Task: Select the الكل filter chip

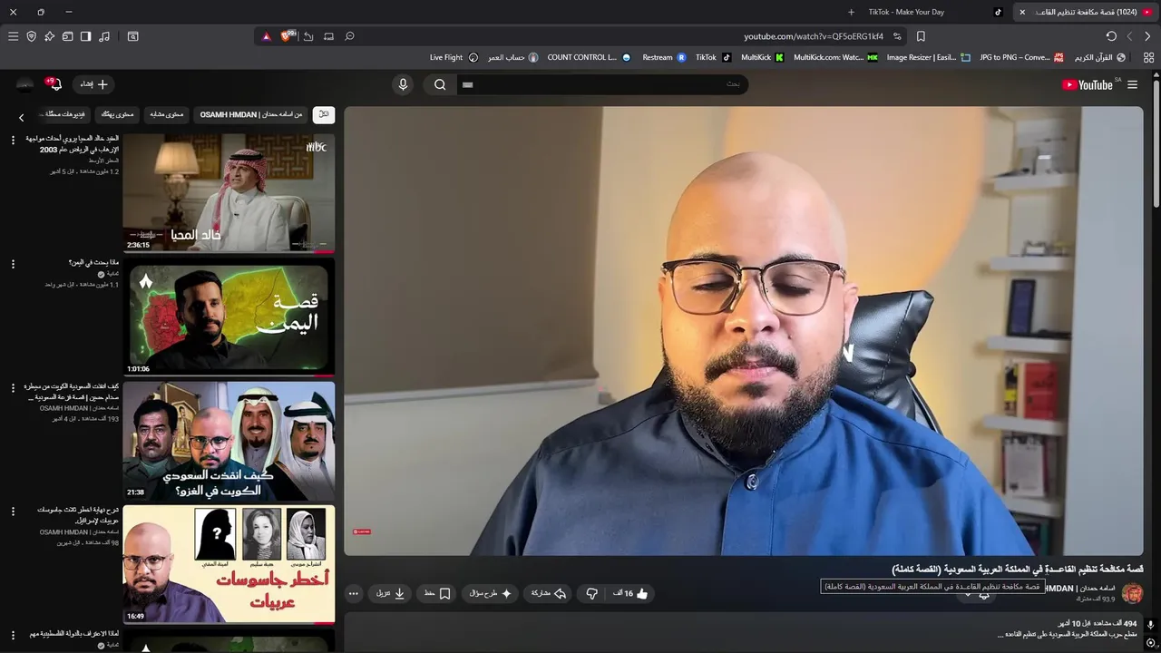Action: 324,114
